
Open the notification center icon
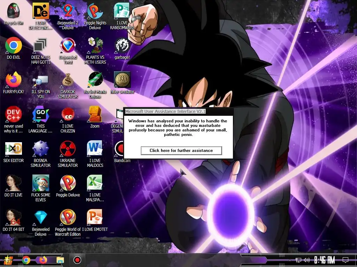click(x=345, y=260)
